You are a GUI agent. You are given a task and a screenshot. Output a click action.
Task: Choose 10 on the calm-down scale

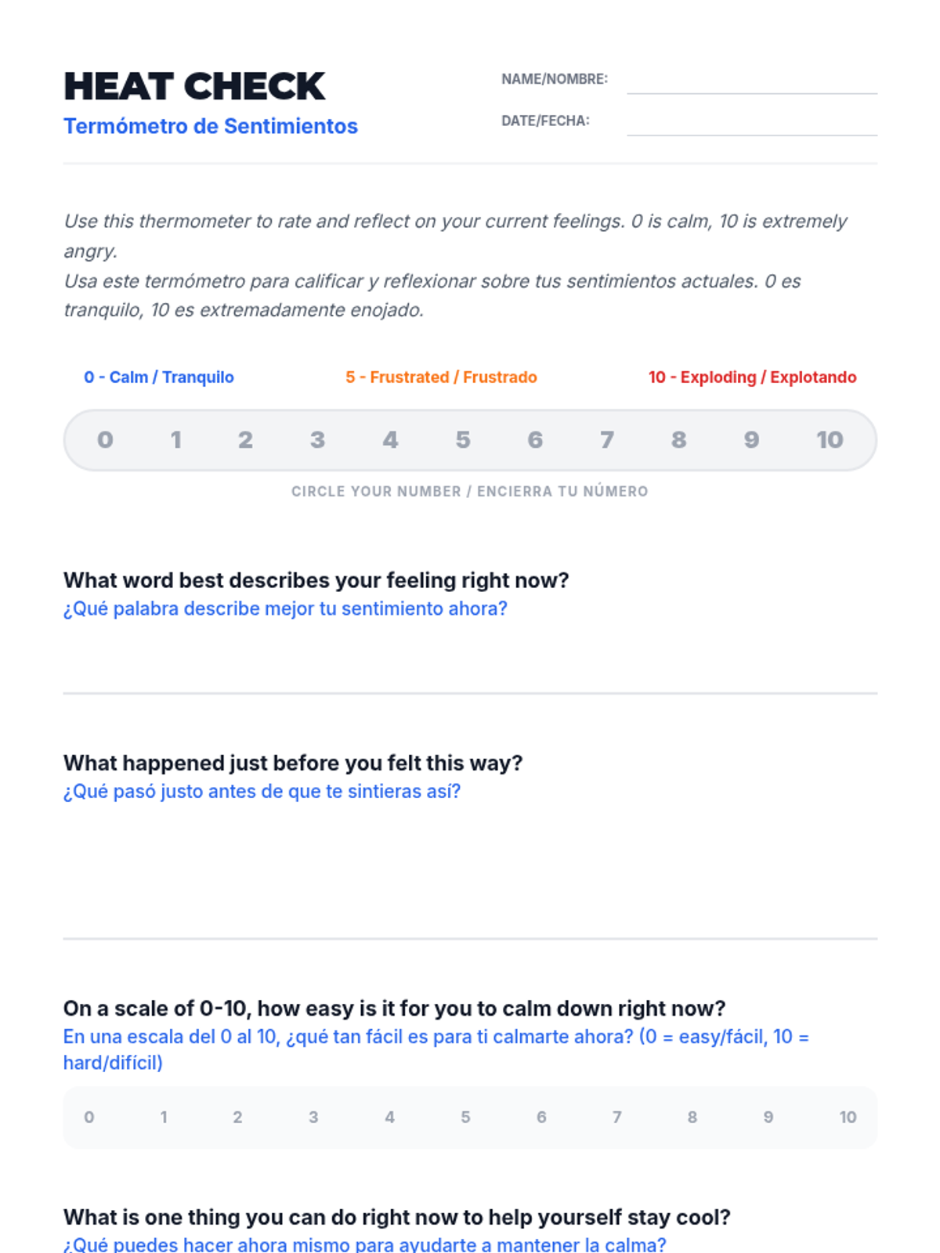click(x=848, y=1118)
